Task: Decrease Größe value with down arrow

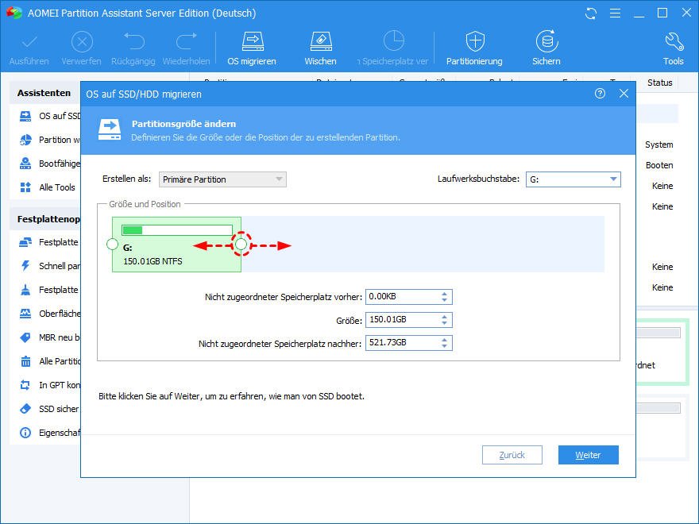Action: [x=445, y=323]
